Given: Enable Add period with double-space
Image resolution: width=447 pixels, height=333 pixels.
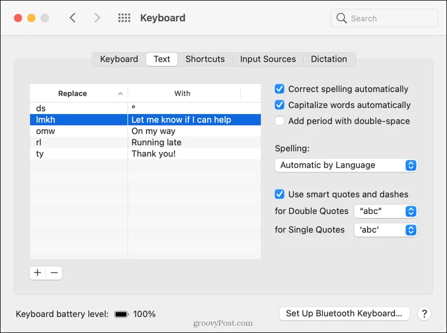Looking at the screenshot, I should tap(279, 121).
